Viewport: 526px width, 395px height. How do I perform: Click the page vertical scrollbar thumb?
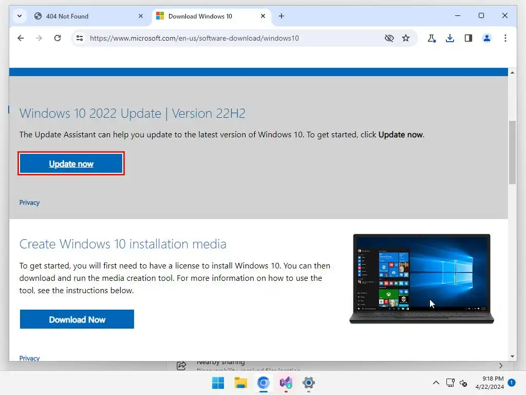512,152
